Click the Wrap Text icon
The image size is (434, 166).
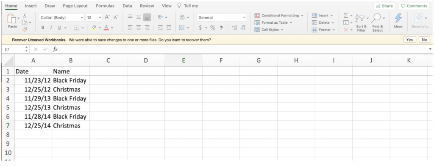tap(182, 17)
